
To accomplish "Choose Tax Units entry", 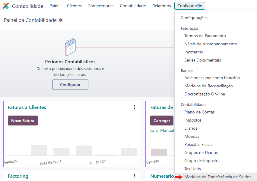I will click(x=192, y=169).
